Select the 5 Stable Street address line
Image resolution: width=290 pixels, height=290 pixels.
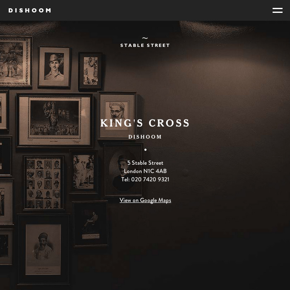145,163
